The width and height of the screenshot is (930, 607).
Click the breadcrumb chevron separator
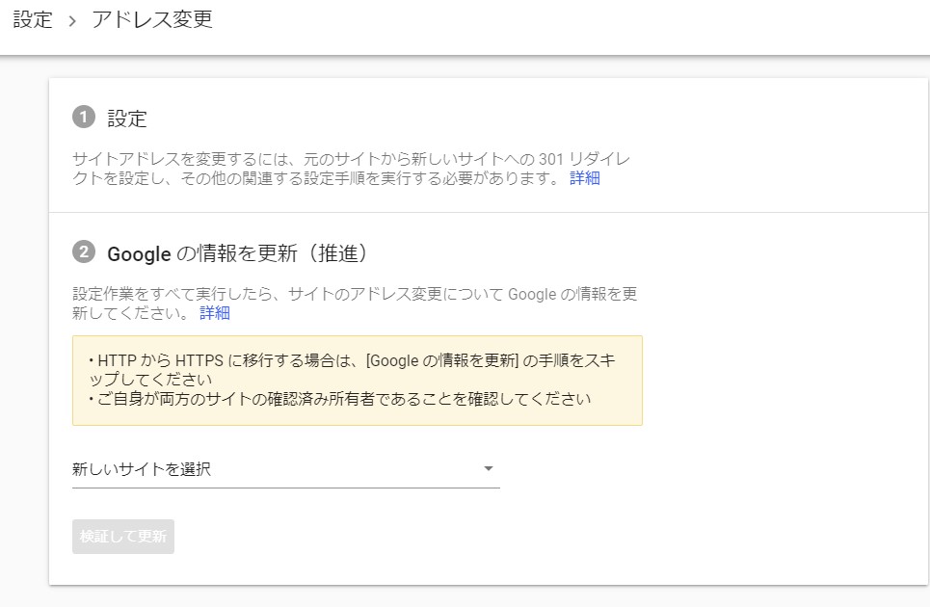[x=72, y=21]
